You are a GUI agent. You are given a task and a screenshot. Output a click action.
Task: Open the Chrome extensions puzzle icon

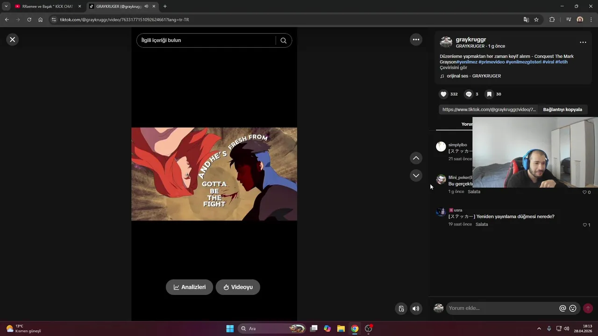pyautogui.click(x=552, y=20)
